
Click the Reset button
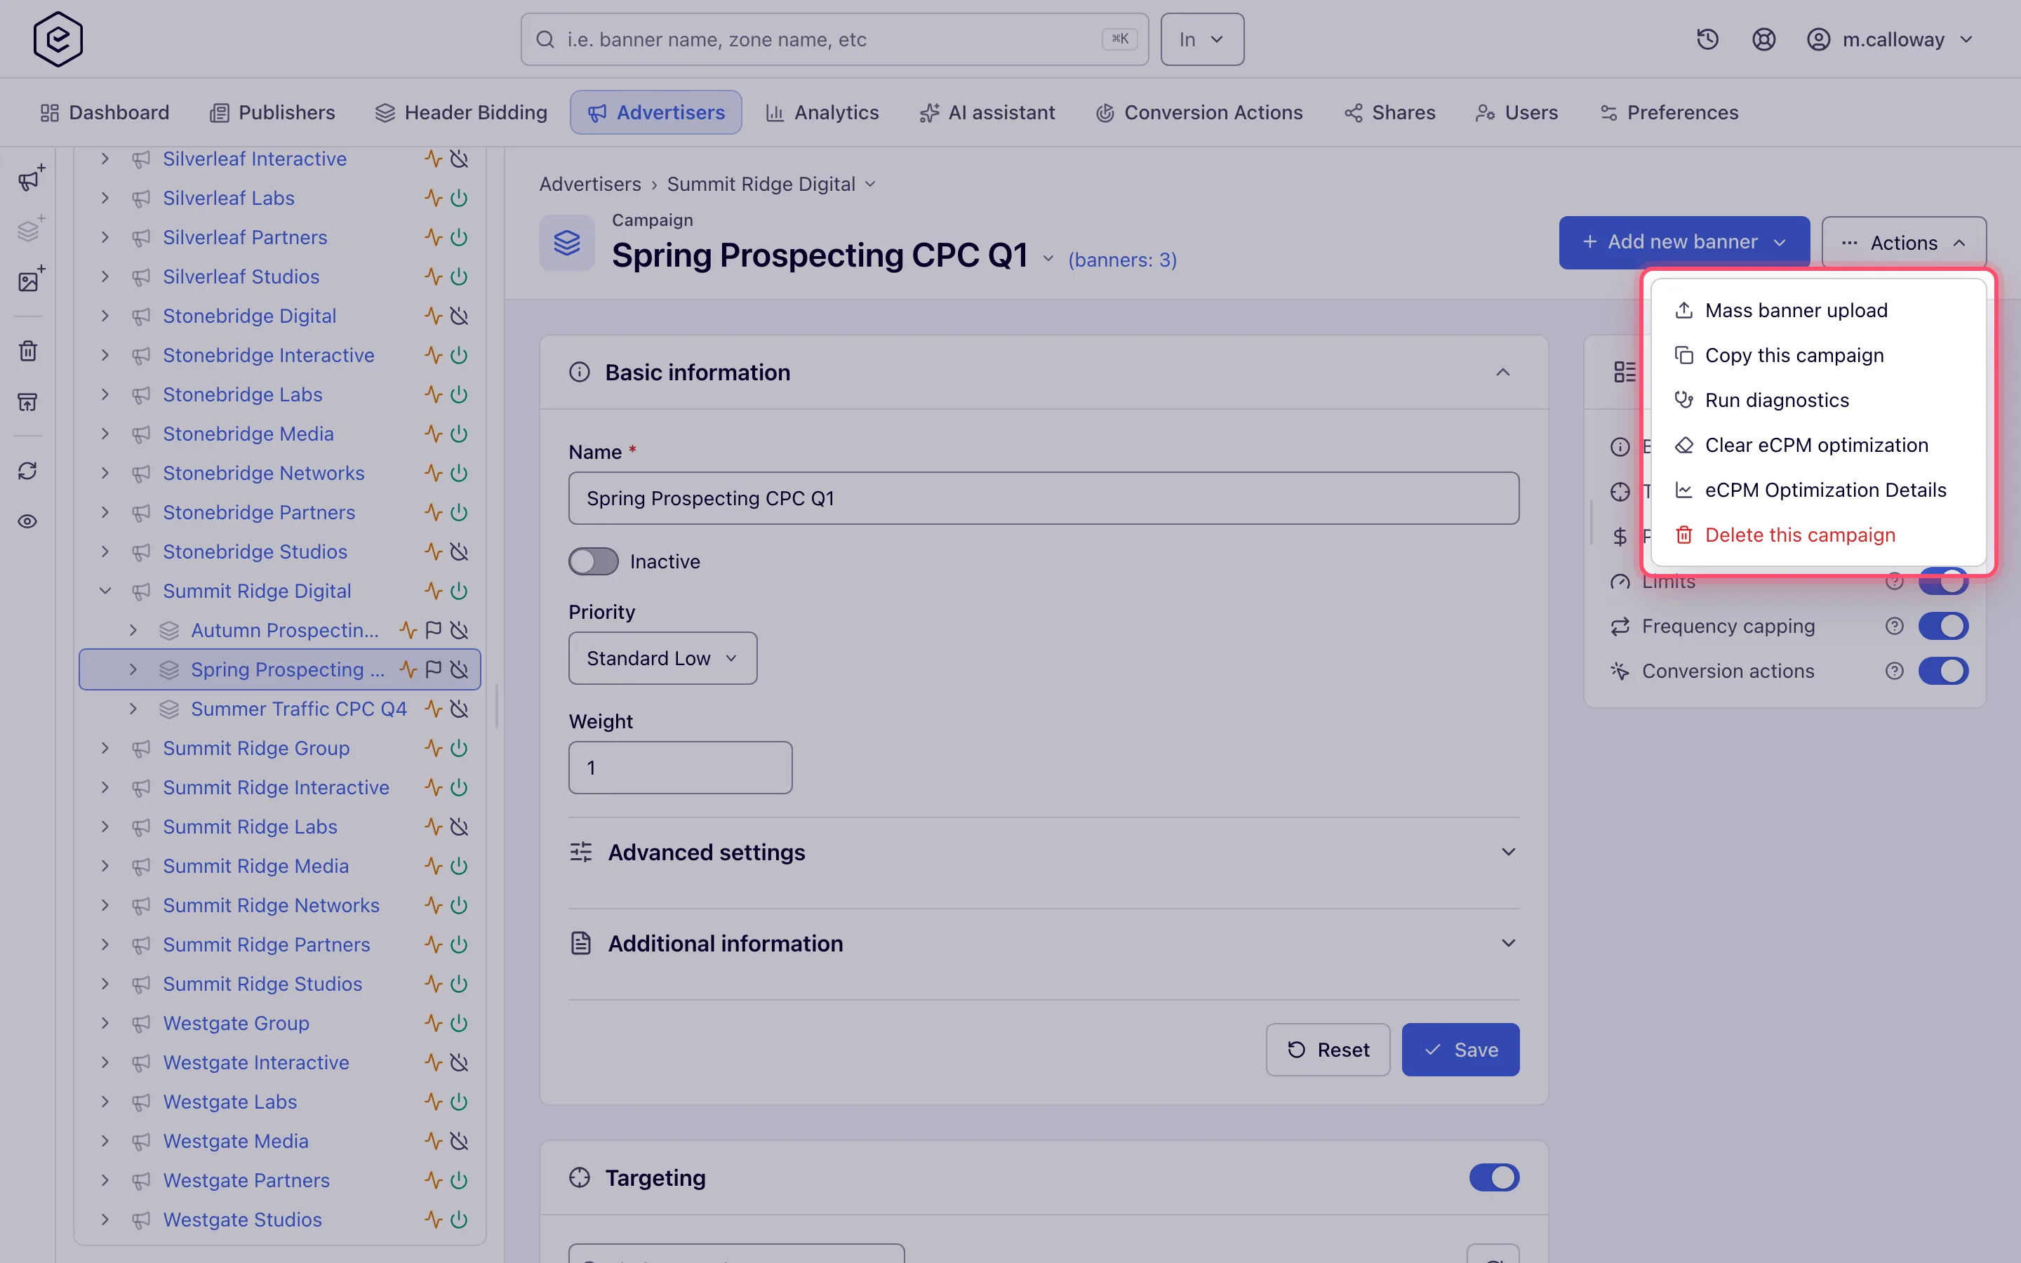(1328, 1050)
